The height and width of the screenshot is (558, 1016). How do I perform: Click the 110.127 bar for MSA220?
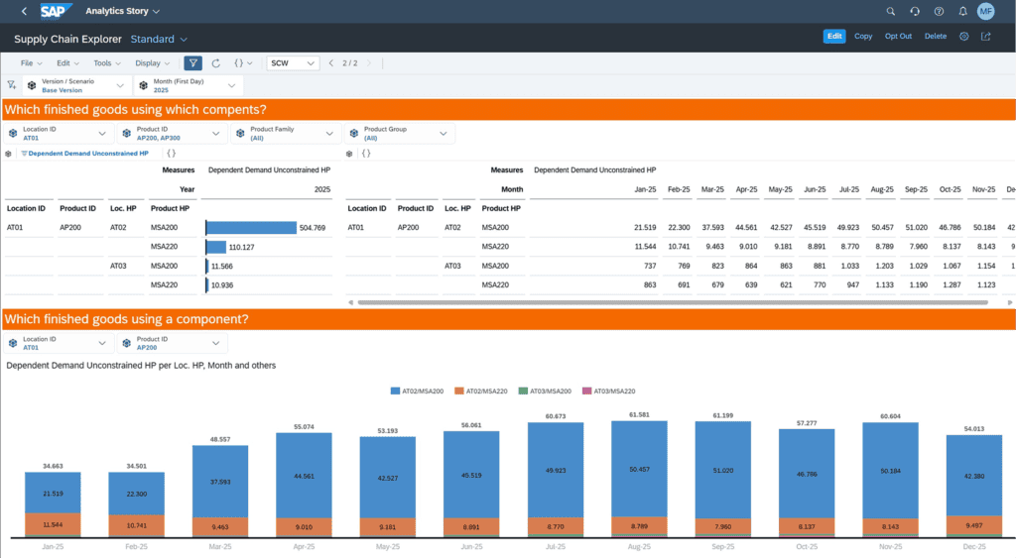tap(216, 247)
